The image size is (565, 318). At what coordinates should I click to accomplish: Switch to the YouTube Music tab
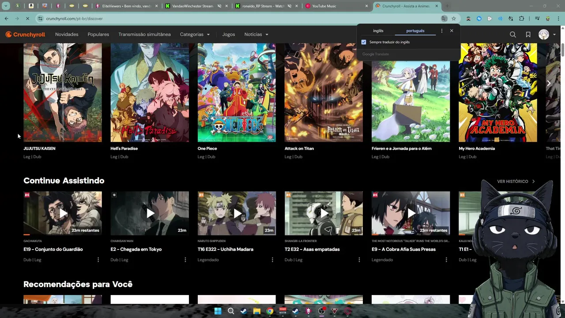point(335,6)
